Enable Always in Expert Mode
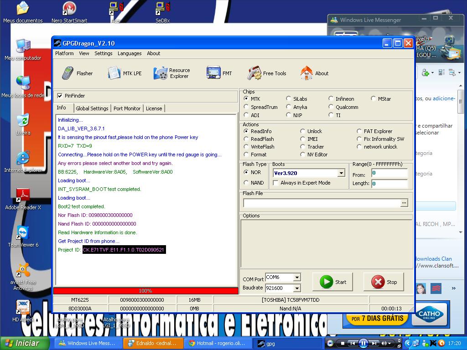The width and height of the screenshot is (467, 350). click(276, 183)
